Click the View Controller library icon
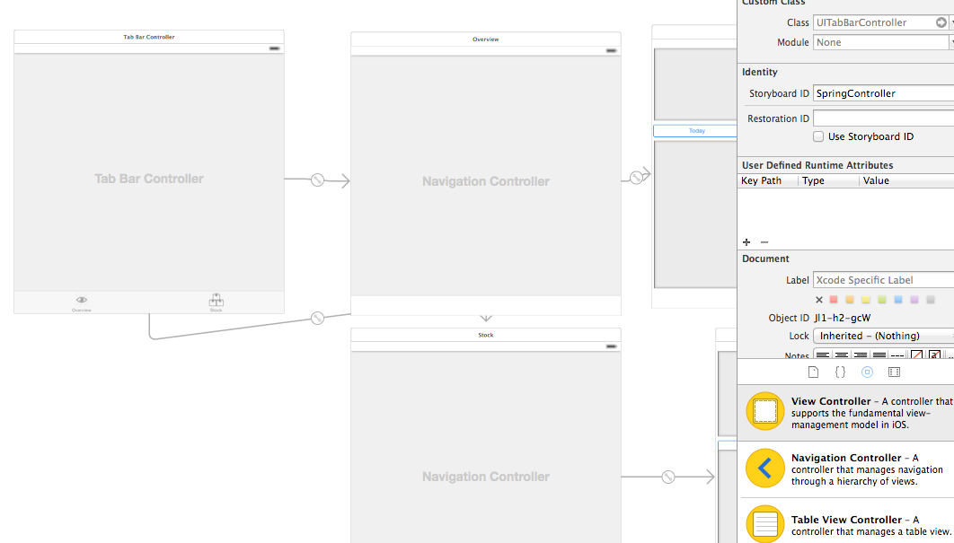Image resolution: width=954 pixels, height=543 pixels. 764,411
